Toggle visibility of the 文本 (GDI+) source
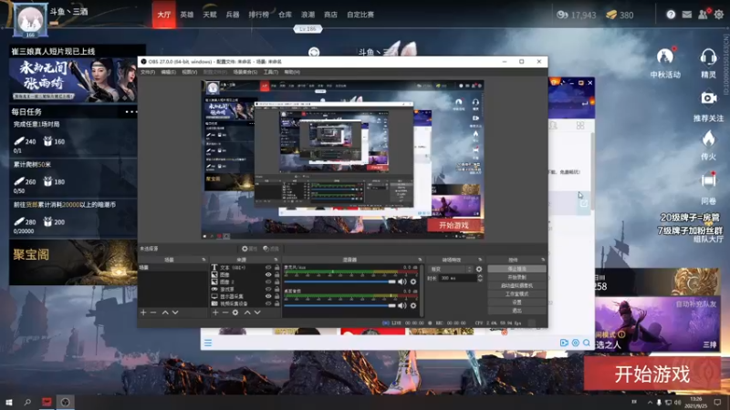Screen dimensions: 730x410 coord(268,268)
